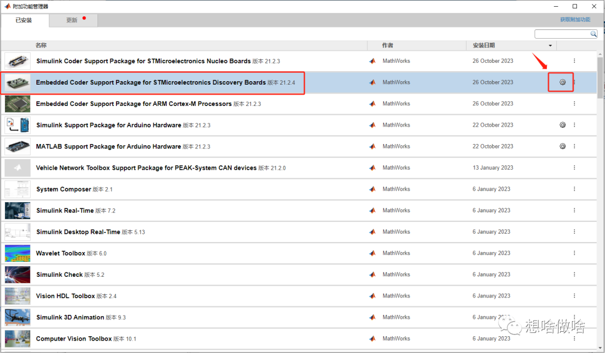Image resolution: width=605 pixels, height=353 pixels.
Task: Select Vehicle Network Toolbox PEAK-System entry
Action: 161,168
